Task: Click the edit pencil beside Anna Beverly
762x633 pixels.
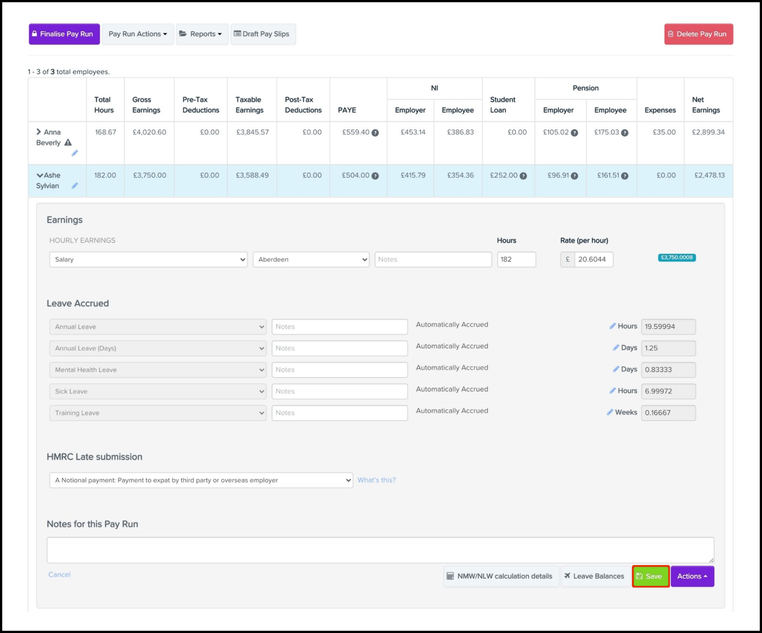Action: pyautogui.click(x=75, y=153)
